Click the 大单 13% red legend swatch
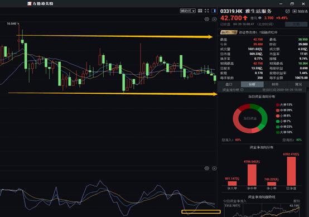This screenshot has width=309, height=217. point(278,105)
